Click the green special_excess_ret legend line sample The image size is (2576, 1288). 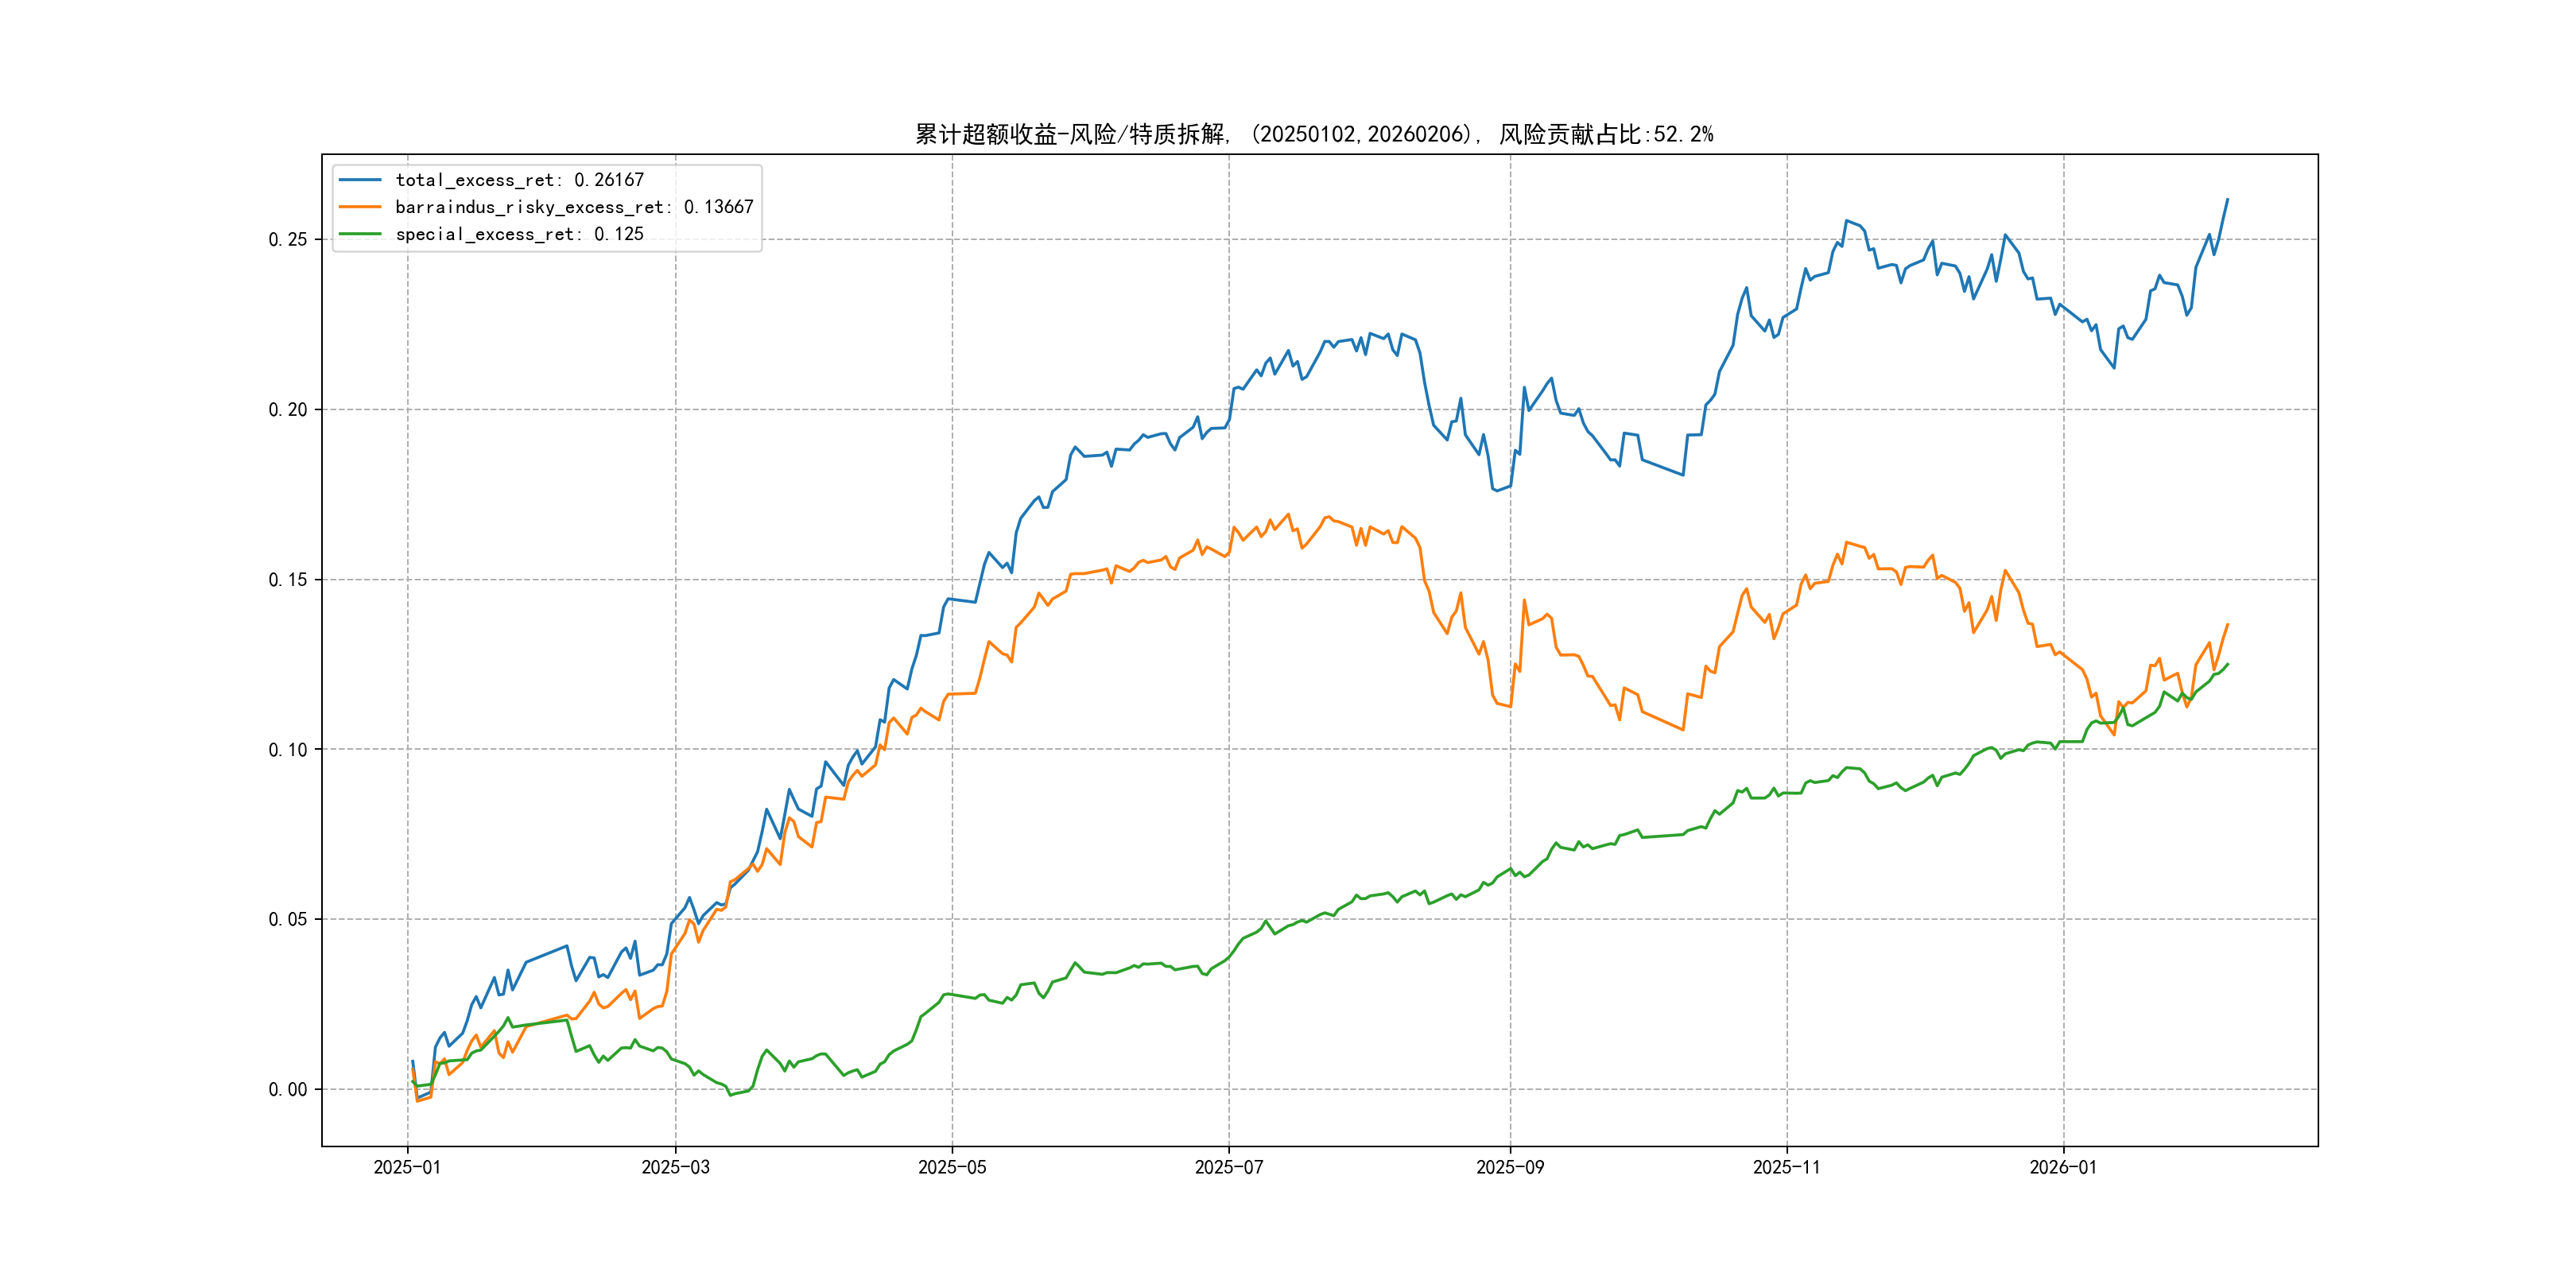[x=360, y=234]
